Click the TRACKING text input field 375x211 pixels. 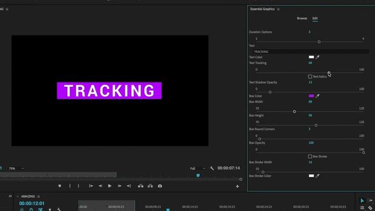[x=311, y=52]
